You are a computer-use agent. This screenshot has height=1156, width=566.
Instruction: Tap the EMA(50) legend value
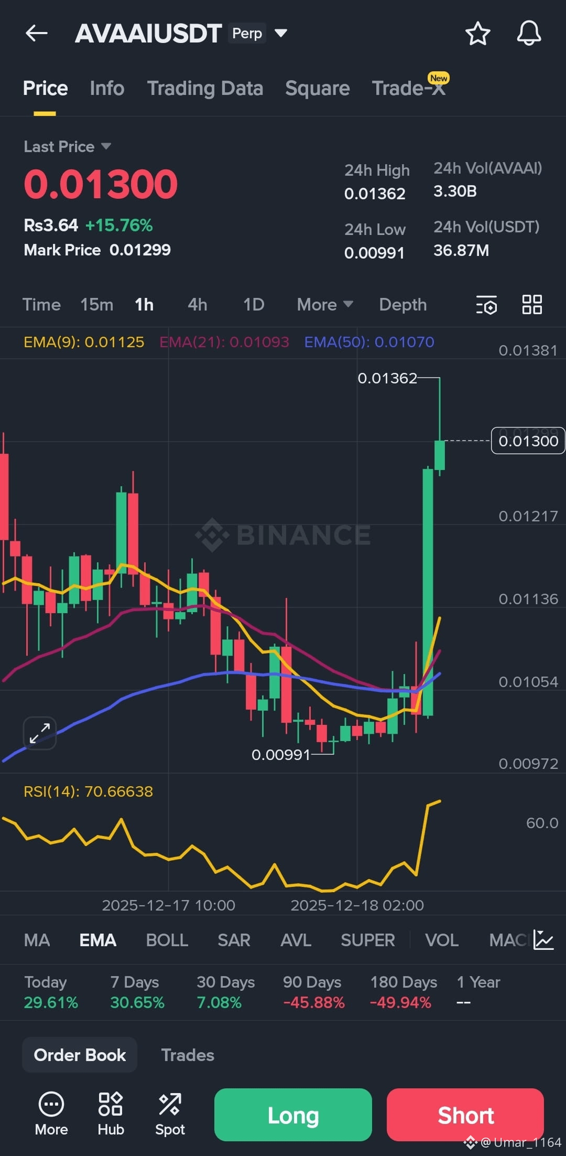369,342
